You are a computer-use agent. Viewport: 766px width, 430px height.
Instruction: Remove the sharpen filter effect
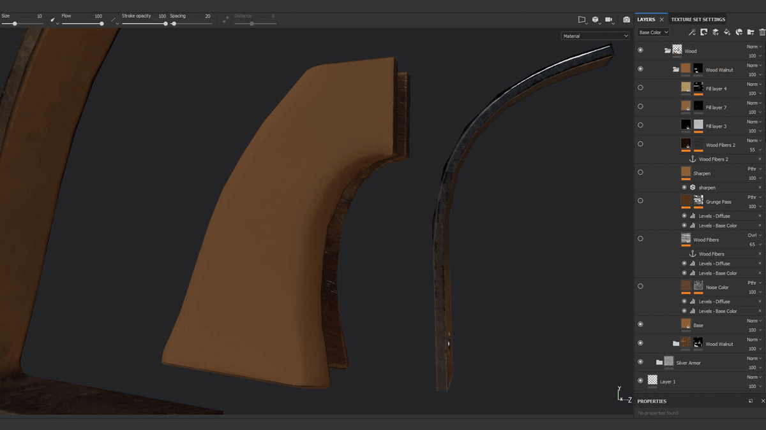pyautogui.click(x=760, y=187)
